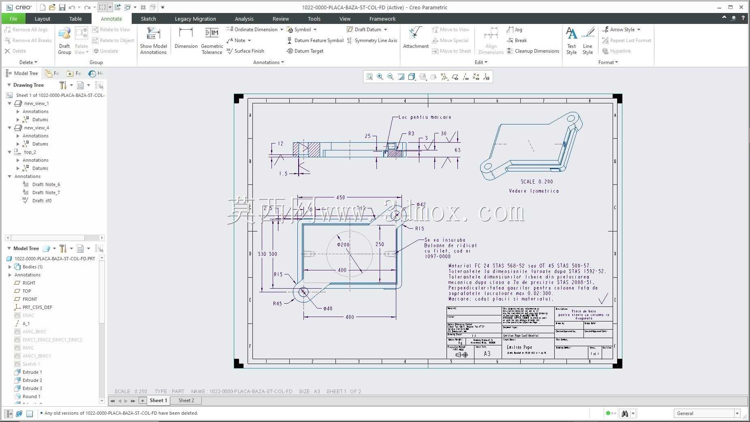Viewport: 750px width, 422px height.
Task: Open the Analysis tab
Action: pos(244,19)
